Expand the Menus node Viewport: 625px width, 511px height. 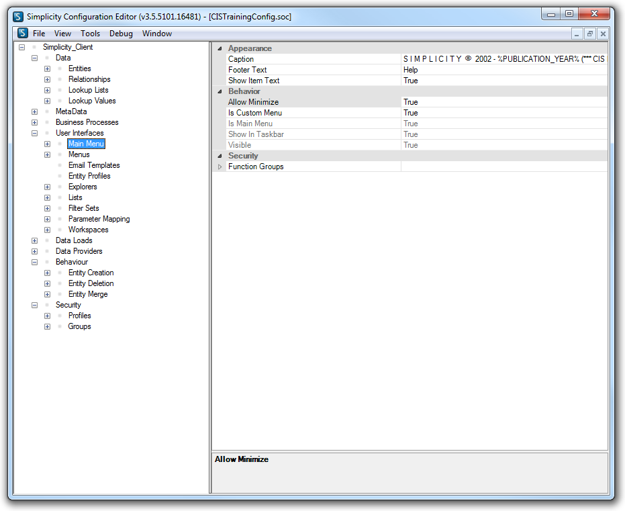(48, 154)
